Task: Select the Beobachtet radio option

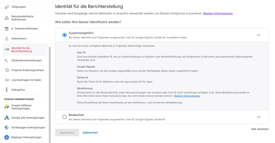Action: [x=64, y=117]
